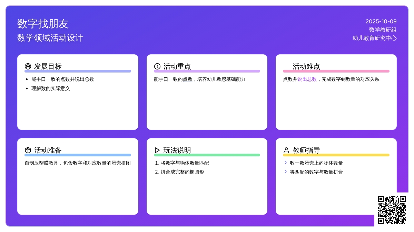
Task: Click the 幼儿教育研究中心 text in the header
Action: (374, 38)
